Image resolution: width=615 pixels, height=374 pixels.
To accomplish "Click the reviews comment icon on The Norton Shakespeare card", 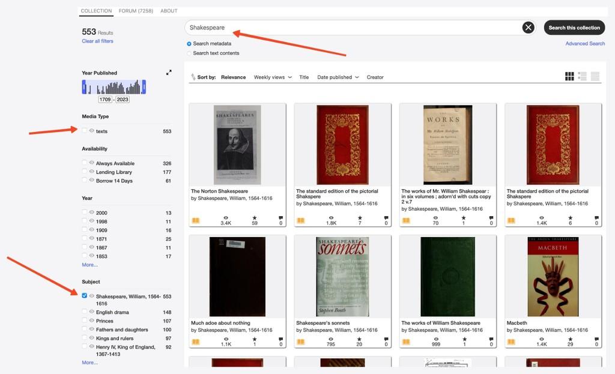I will tap(281, 218).
